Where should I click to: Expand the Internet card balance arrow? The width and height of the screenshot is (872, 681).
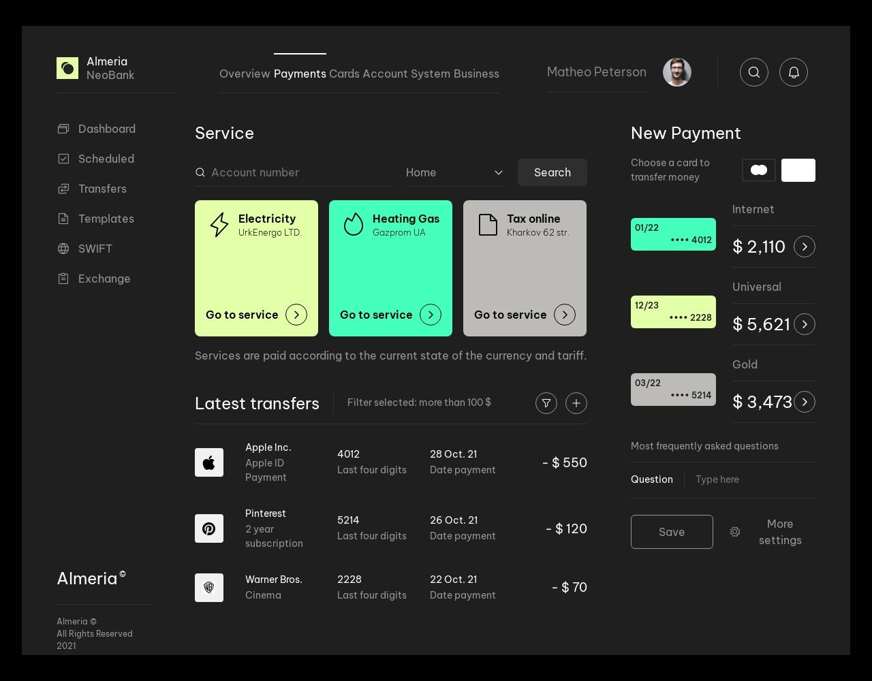[805, 247]
